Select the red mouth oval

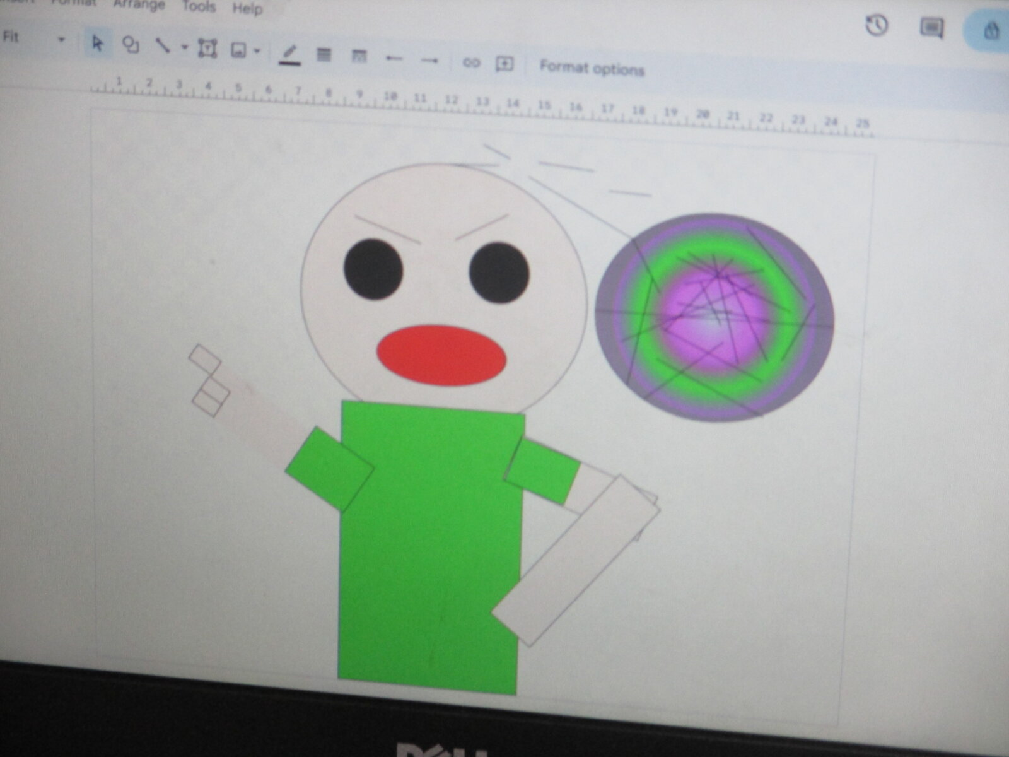tap(441, 355)
